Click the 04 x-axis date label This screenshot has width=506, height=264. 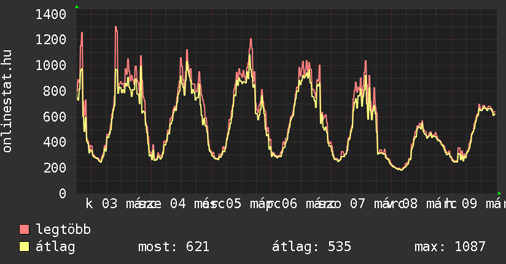(178, 204)
